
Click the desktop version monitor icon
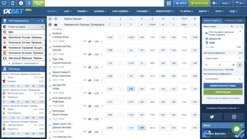(4, 3)
